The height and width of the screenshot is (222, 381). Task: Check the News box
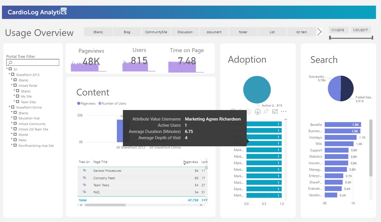[x=15, y=140]
